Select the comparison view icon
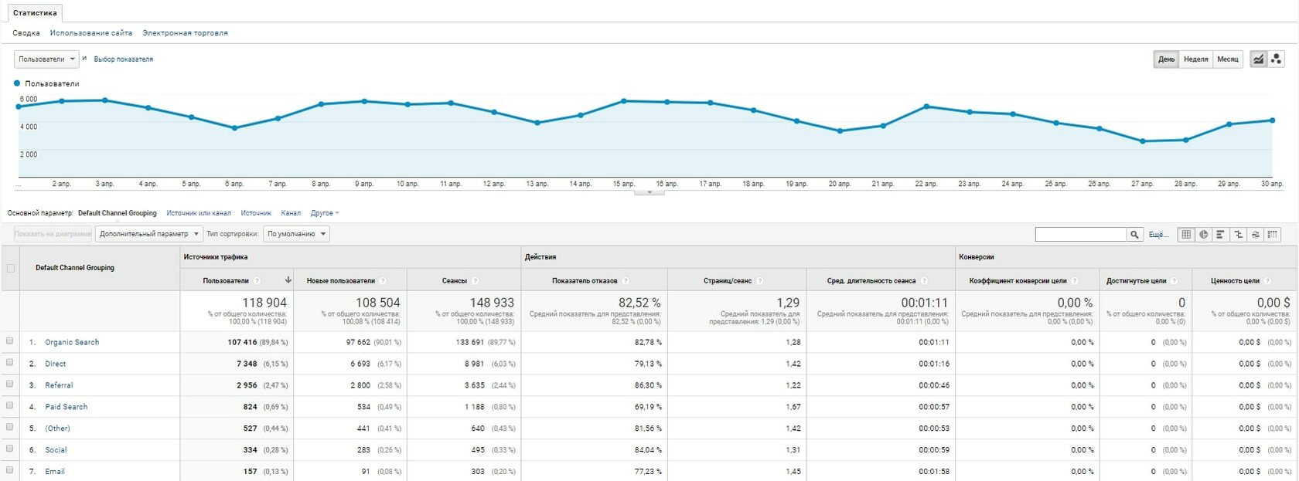The image size is (1299, 481). (1238, 234)
